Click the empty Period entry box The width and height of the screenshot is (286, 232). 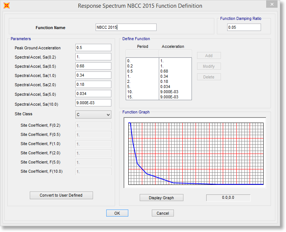142,53
